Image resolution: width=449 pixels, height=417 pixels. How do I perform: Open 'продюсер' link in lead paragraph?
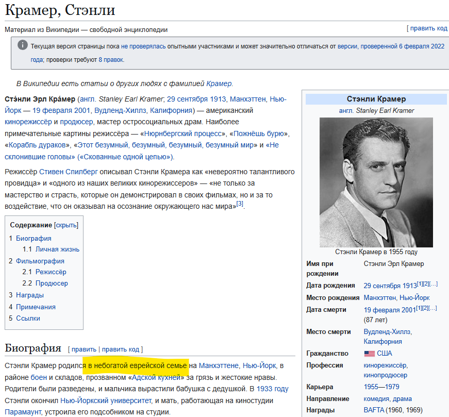[x=76, y=122]
